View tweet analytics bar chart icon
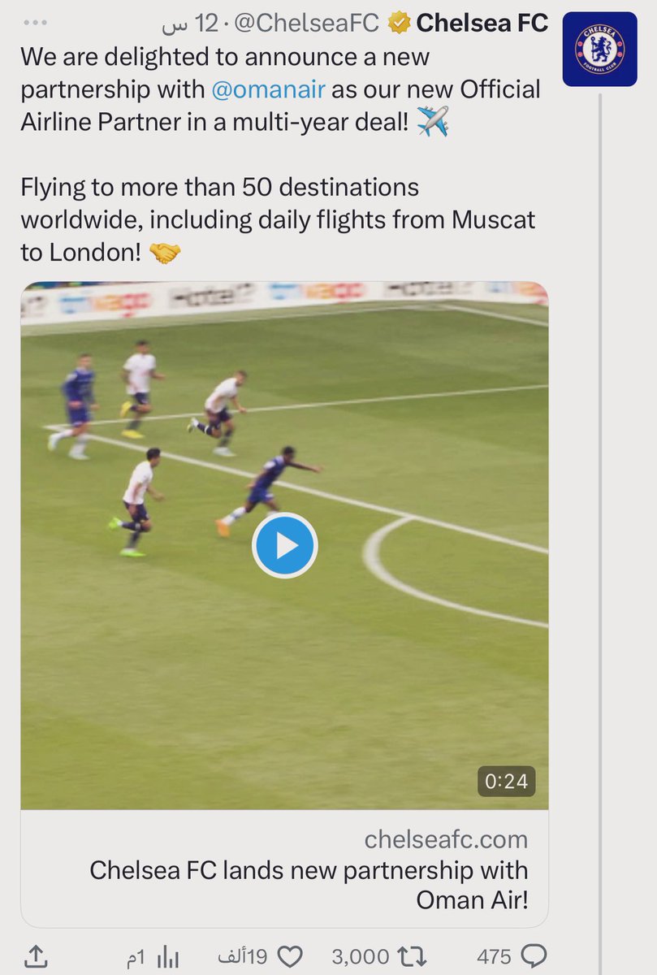Image resolution: width=657 pixels, height=975 pixels. (x=166, y=956)
